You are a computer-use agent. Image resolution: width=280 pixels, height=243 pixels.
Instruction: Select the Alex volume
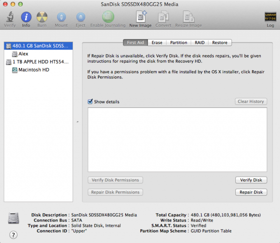[38, 54]
